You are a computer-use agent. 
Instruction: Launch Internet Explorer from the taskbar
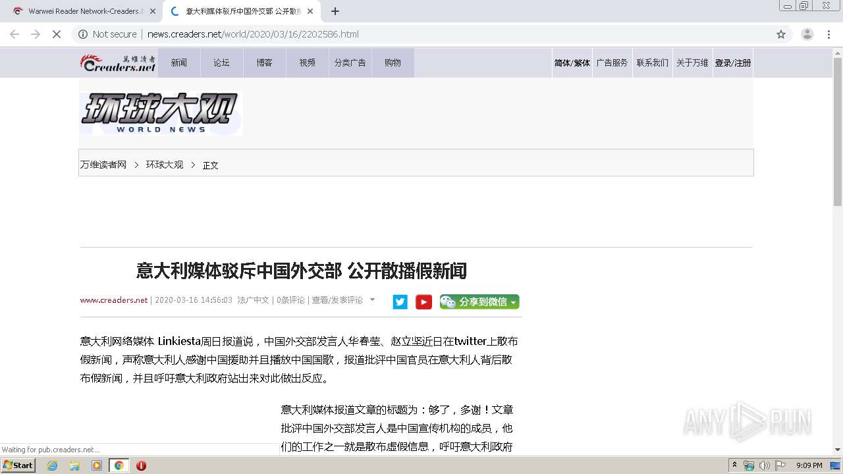click(53, 465)
